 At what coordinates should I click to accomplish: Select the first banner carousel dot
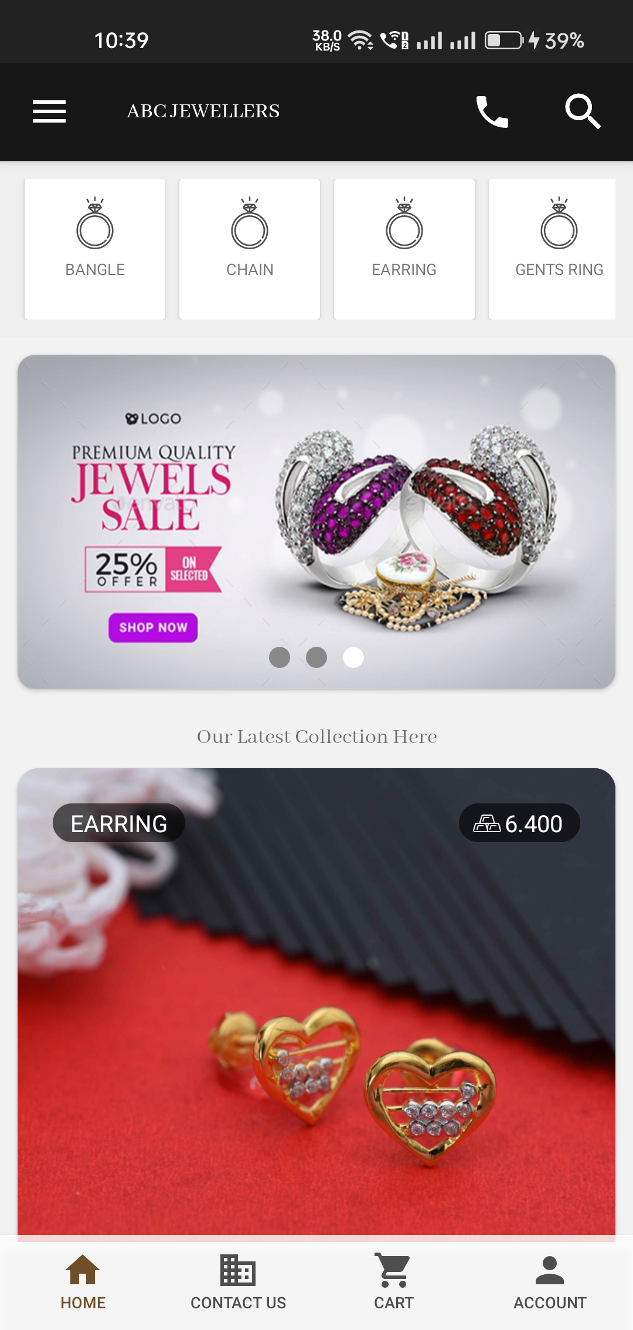[280, 657]
